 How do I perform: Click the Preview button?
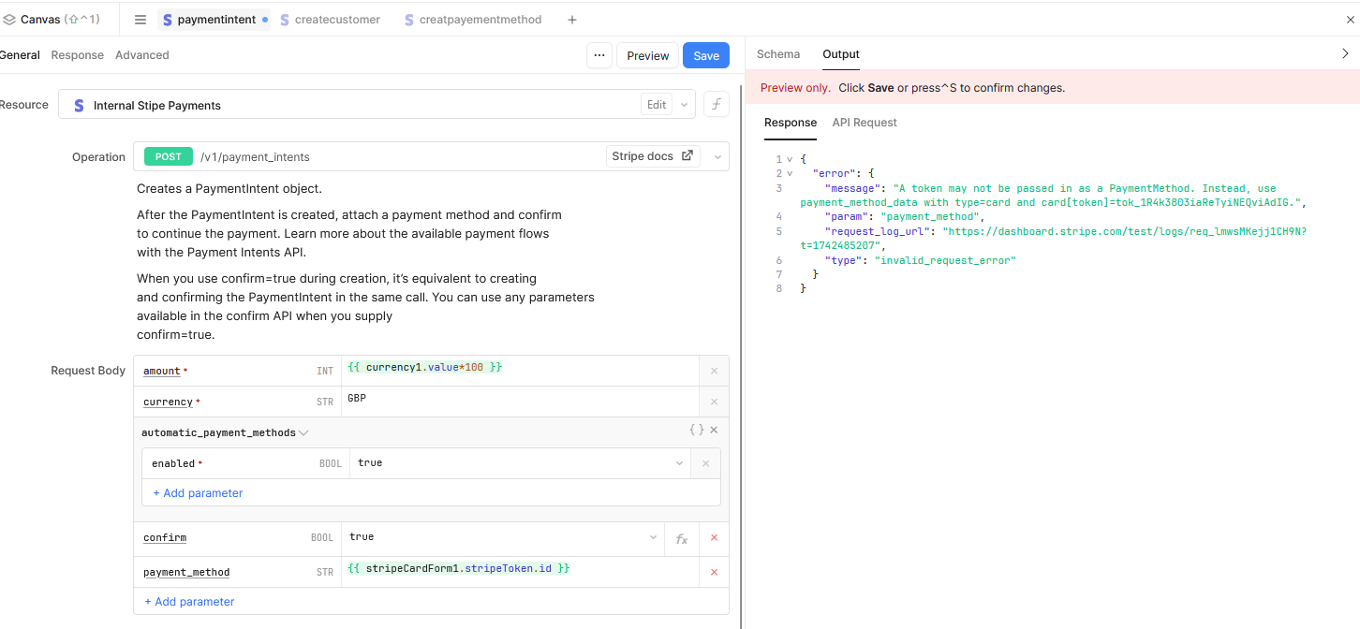(x=647, y=55)
